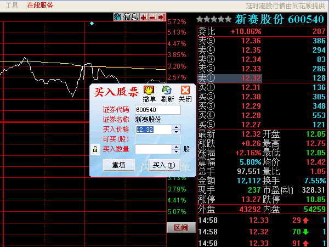
Task: Click the 总手 value 97,551
Action: point(248,171)
